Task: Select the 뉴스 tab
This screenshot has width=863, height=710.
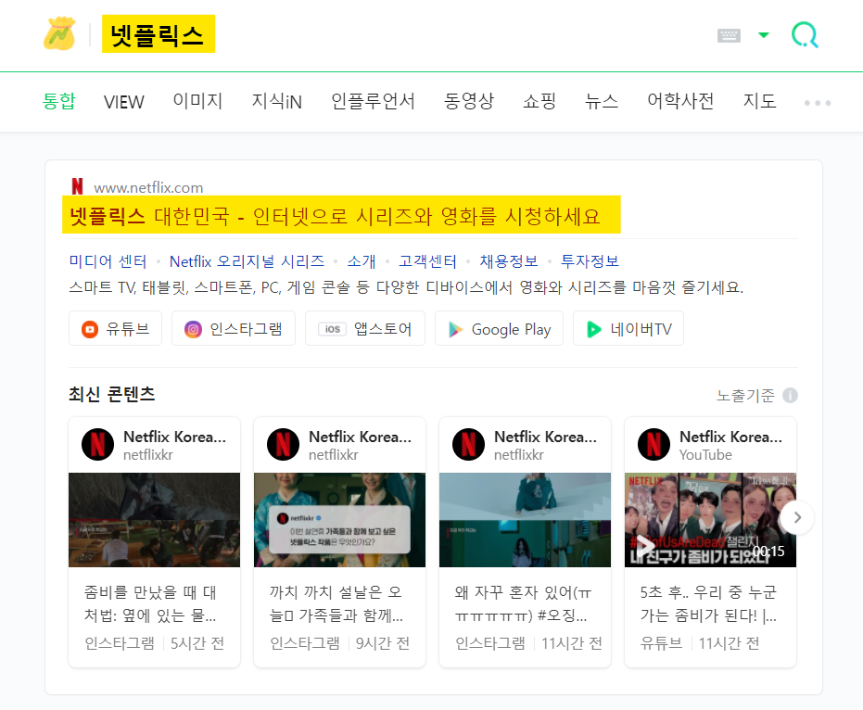Action: tap(602, 101)
